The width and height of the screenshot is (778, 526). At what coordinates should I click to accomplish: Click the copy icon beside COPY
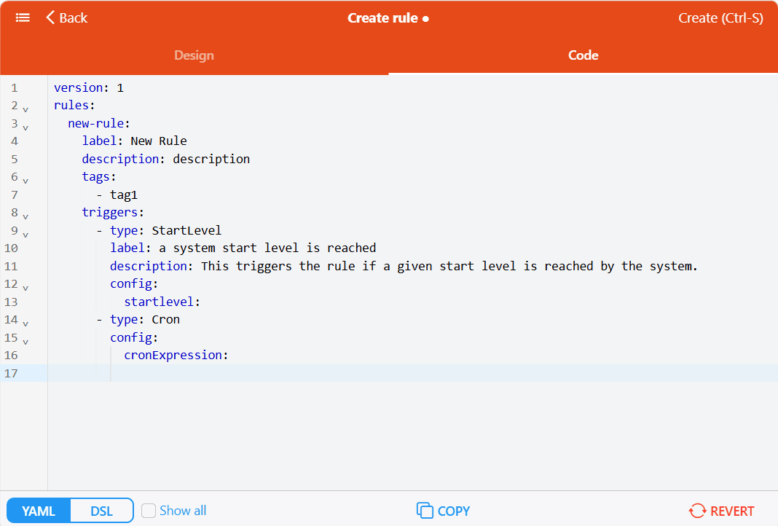(x=425, y=511)
